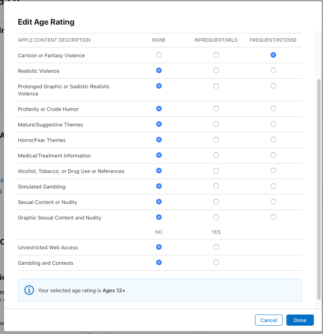Select Infrequent/Mild for Prolonged Graphic Sadistic Violence
The image size is (323, 334).
[x=216, y=86]
